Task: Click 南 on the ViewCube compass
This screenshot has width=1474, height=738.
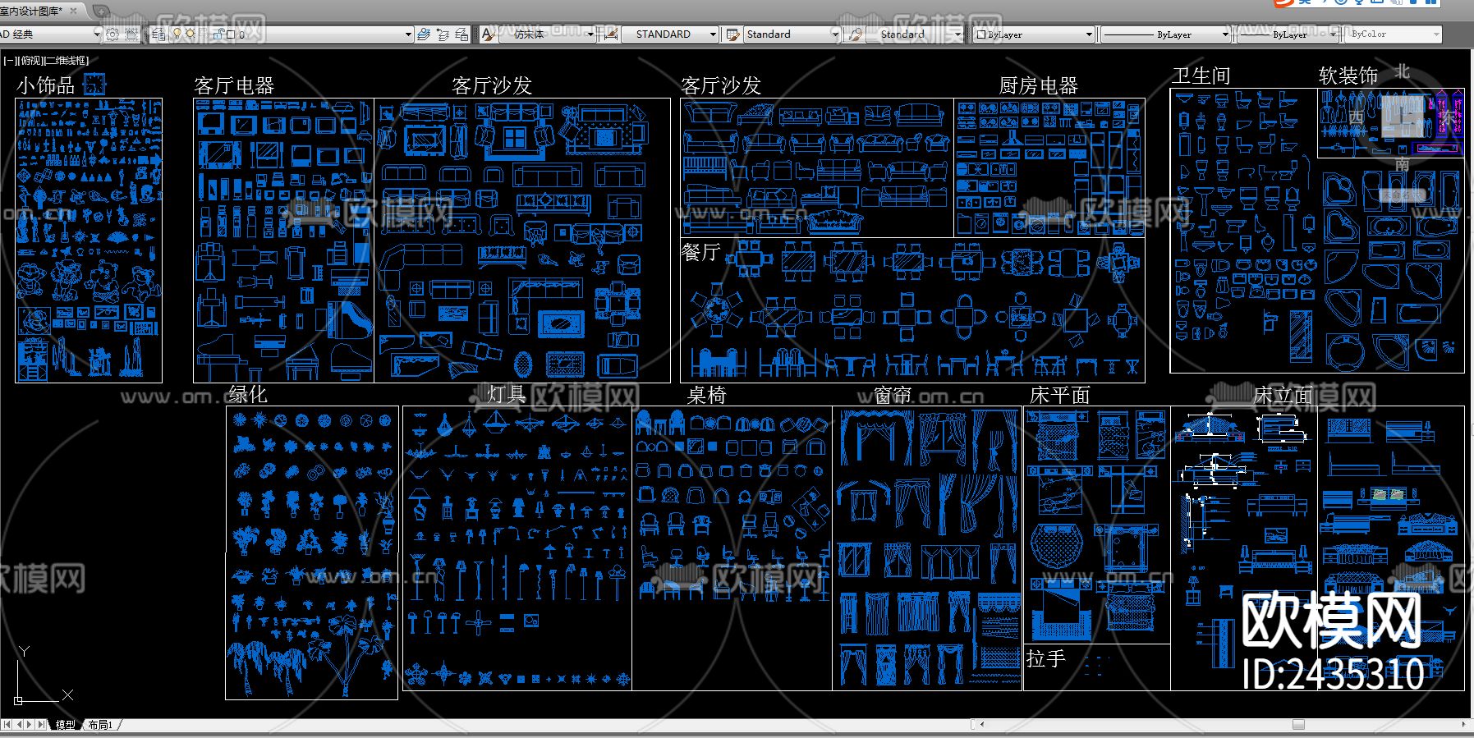Action: tap(1402, 165)
